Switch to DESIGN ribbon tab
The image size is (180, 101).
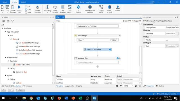click(14, 2)
